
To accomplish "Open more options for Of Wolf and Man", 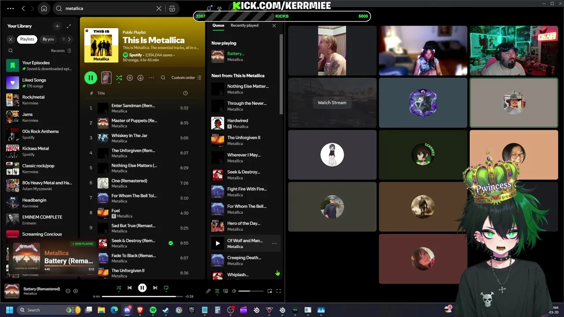I will [x=274, y=243].
